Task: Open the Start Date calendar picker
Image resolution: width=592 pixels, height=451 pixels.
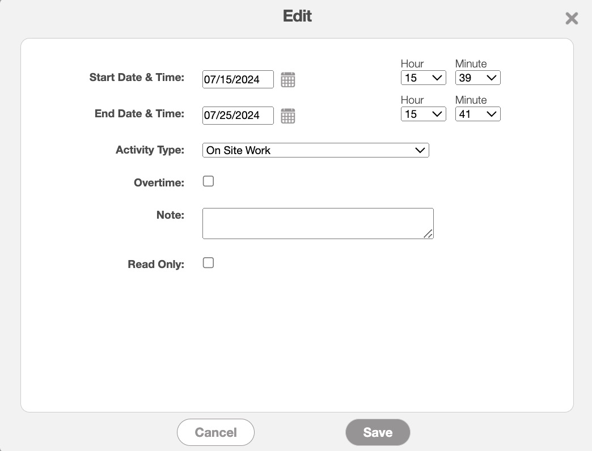Action: click(288, 80)
